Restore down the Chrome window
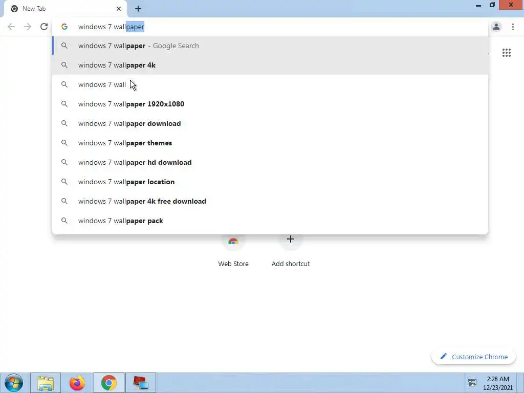Viewport: 524px width, 393px height. point(492,5)
